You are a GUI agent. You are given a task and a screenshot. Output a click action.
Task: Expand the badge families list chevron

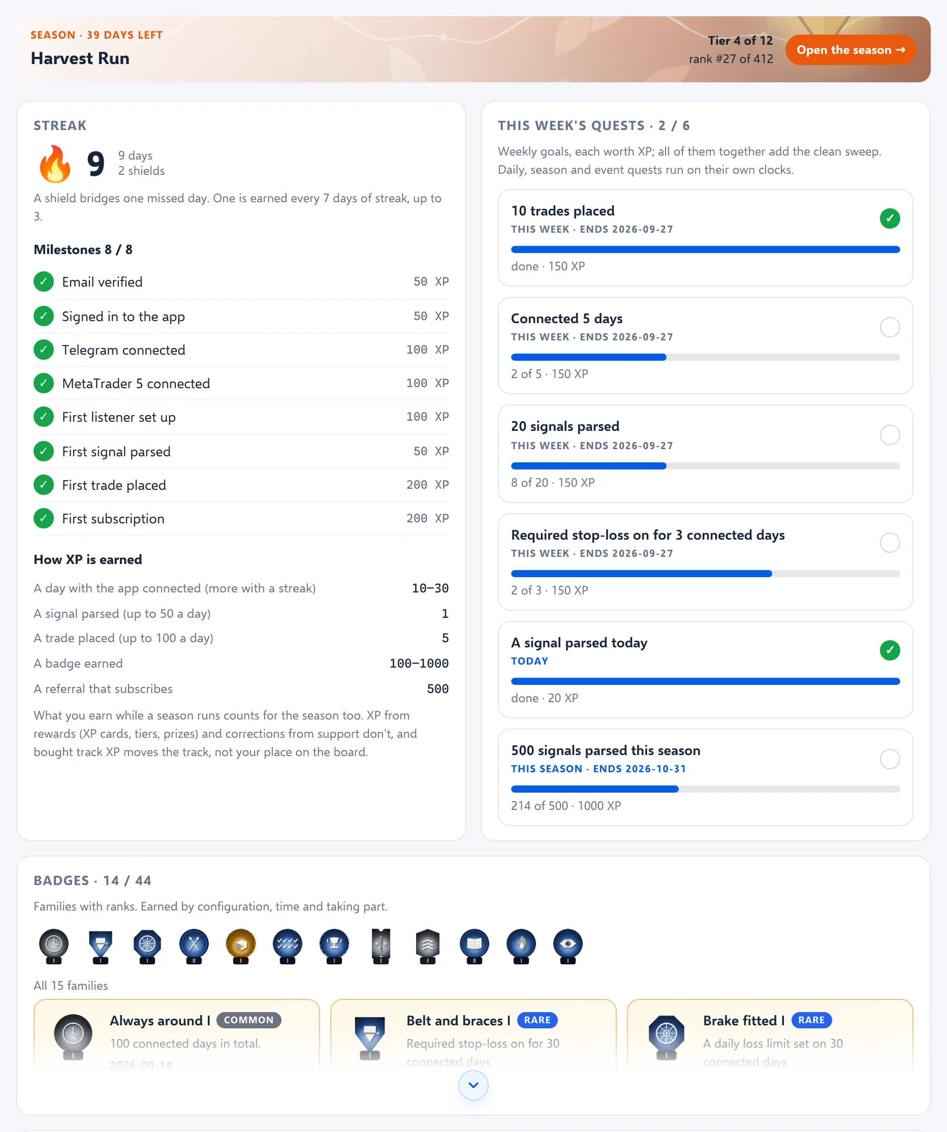click(473, 1085)
